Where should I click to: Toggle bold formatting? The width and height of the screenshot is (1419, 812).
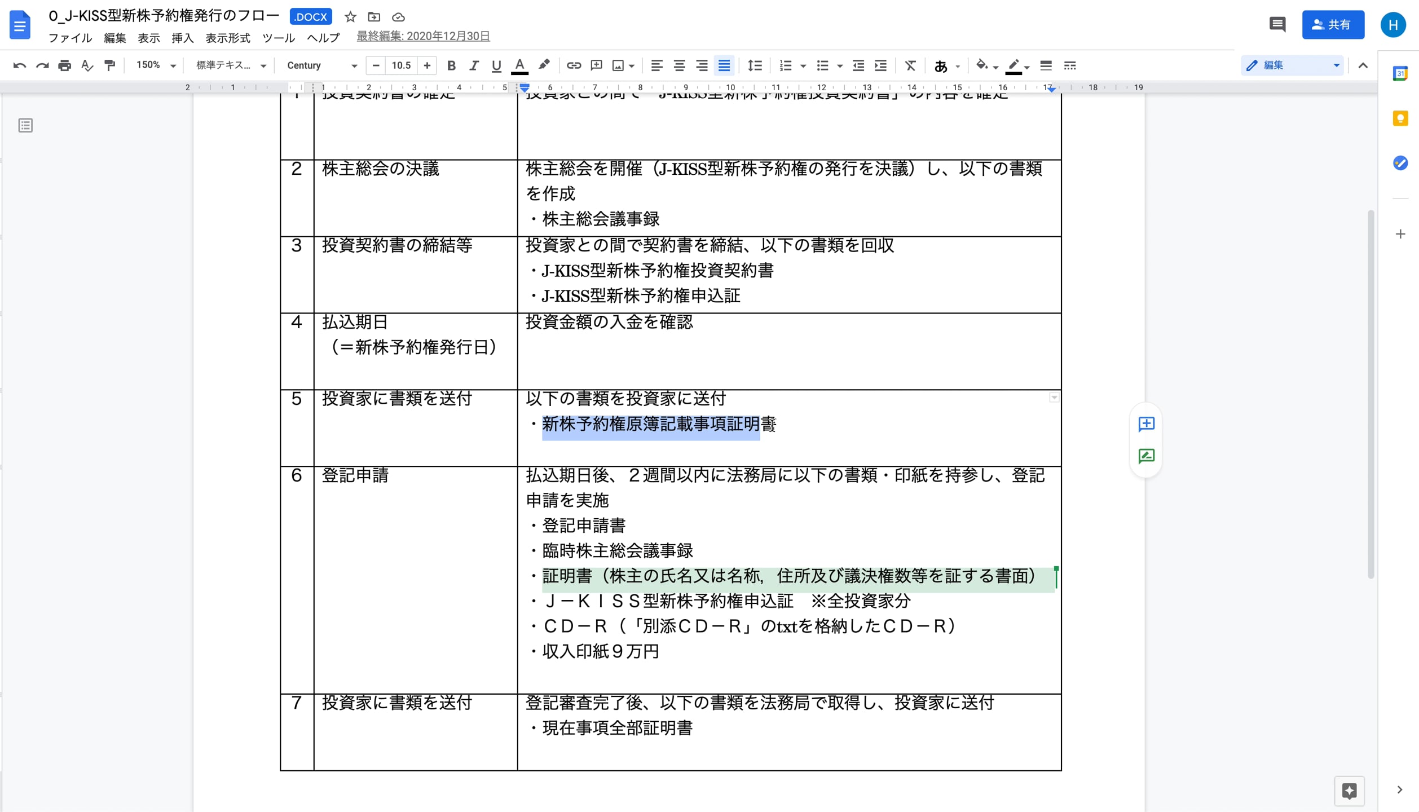pyautogui.click(x=451, y=65)
